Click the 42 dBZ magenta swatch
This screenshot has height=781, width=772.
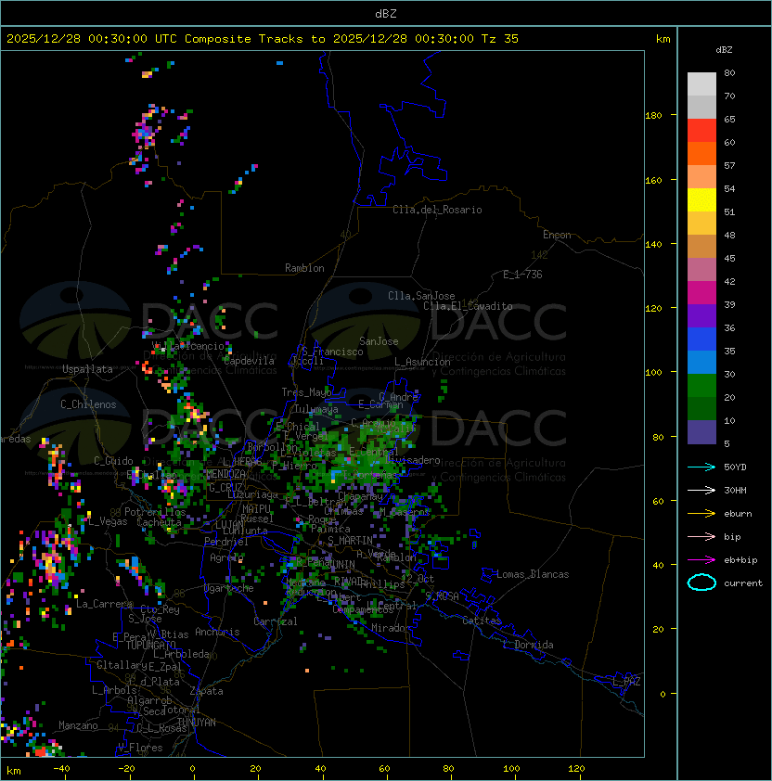click(x=701, y=293)
